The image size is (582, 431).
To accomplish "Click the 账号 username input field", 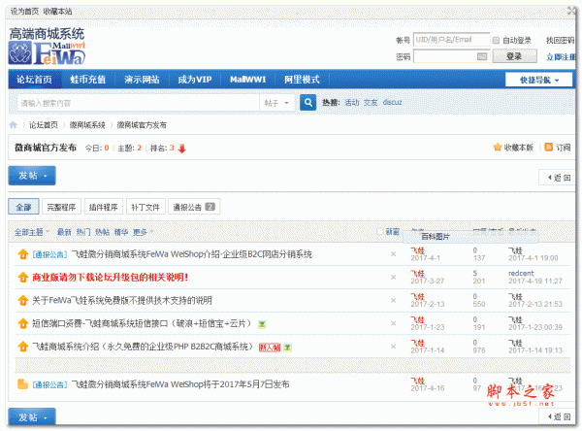I will 451,40.
